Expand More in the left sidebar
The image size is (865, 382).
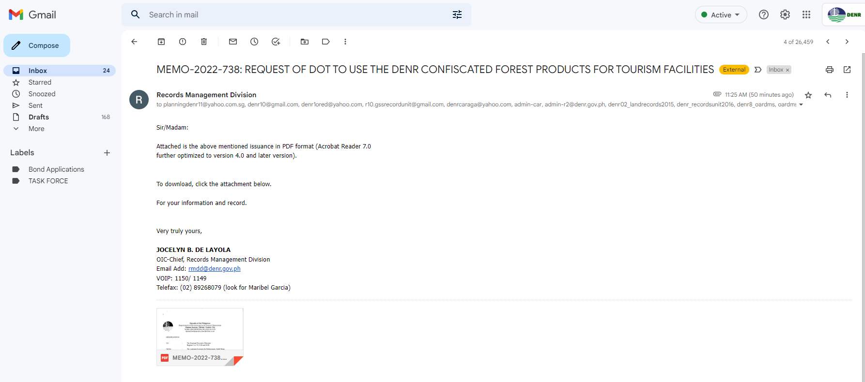pos(36,129)
